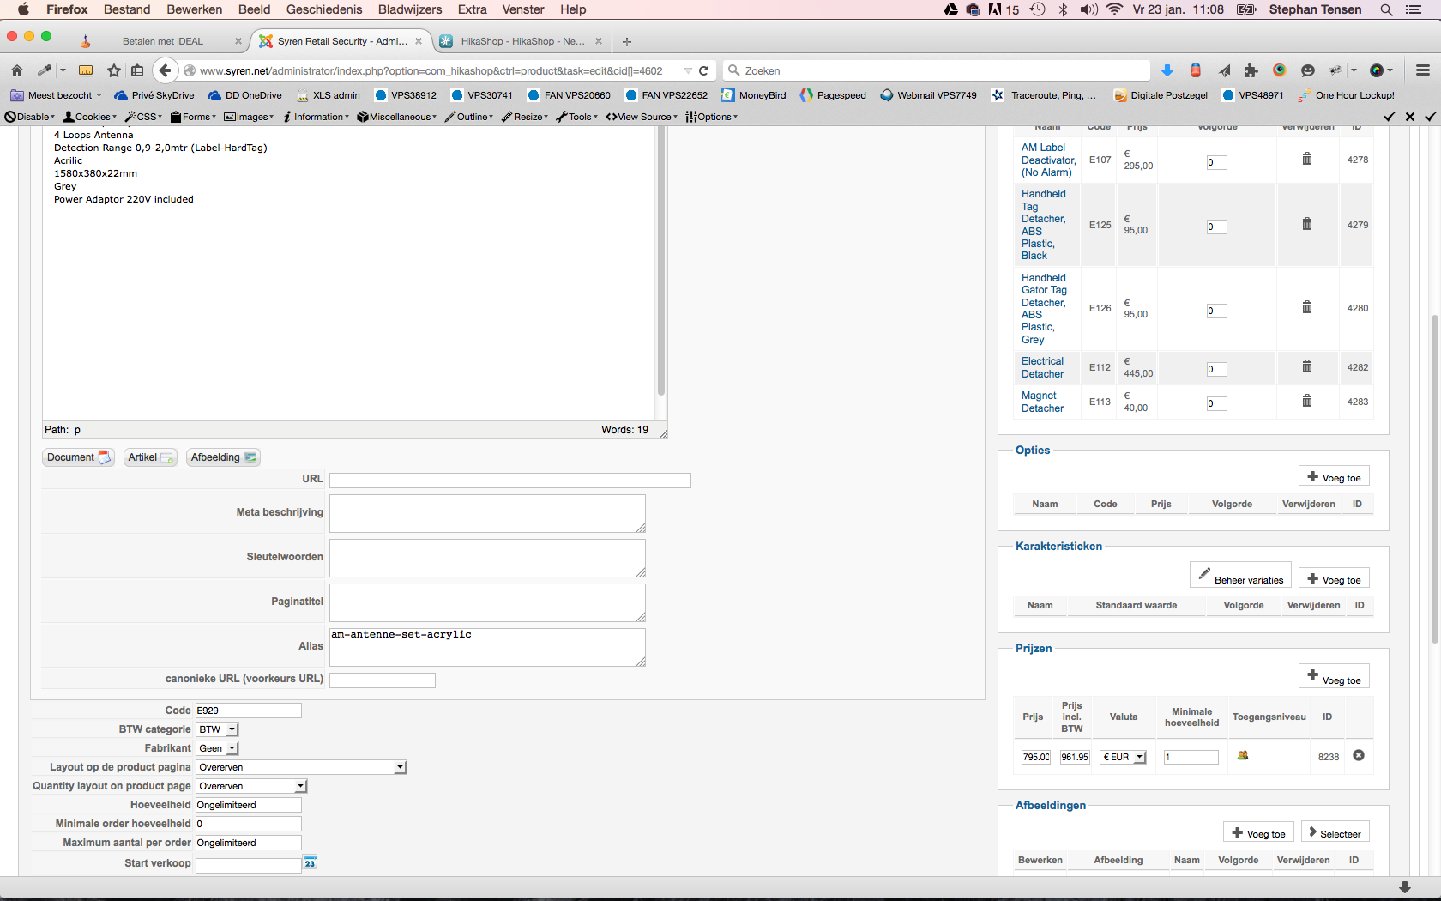The height and width of the screenshot is (901, 1441).
Task: Click the access level icon in Prijzen
Action: click(1243, 755)
